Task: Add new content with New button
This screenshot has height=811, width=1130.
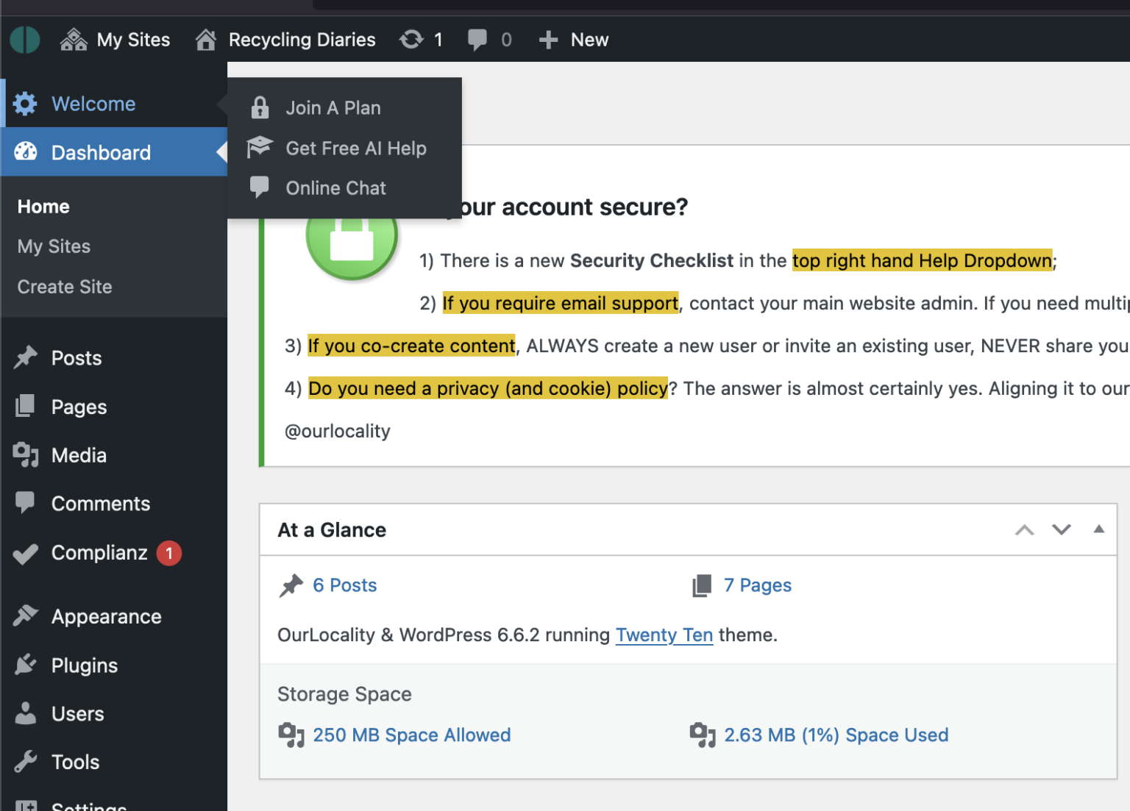Action: coord(575,40)
